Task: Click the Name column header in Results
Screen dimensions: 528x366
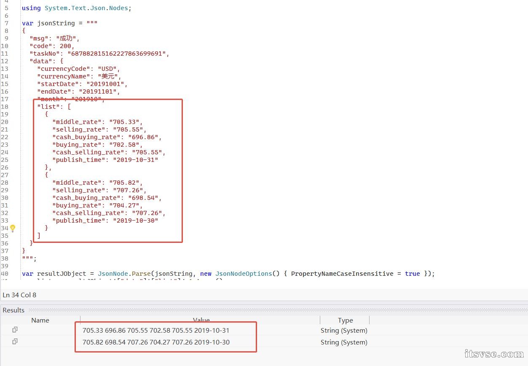Action: click(40, 320)
